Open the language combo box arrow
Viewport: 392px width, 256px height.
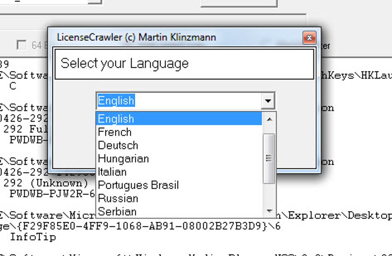pyautogui.click(x=268, y=101)
